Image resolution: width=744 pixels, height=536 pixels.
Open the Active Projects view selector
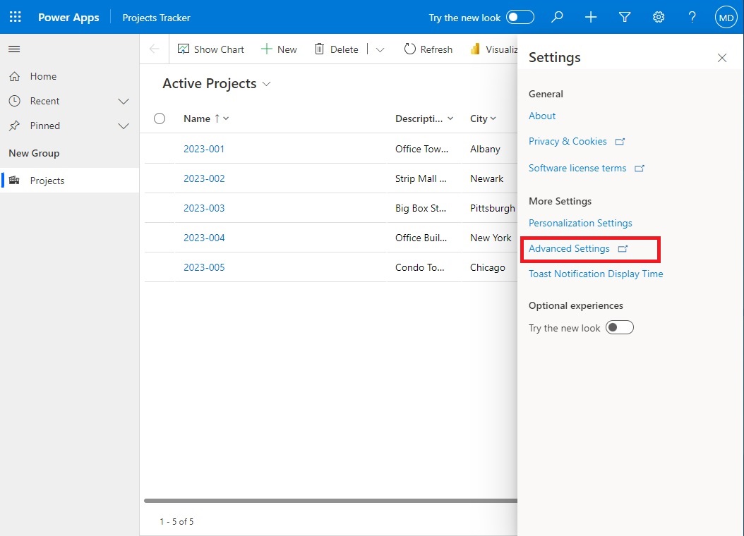tap(267, 83)
